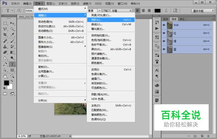Select the Dodge tool
The height and width of the screenshot is (139, 217).
12,58
